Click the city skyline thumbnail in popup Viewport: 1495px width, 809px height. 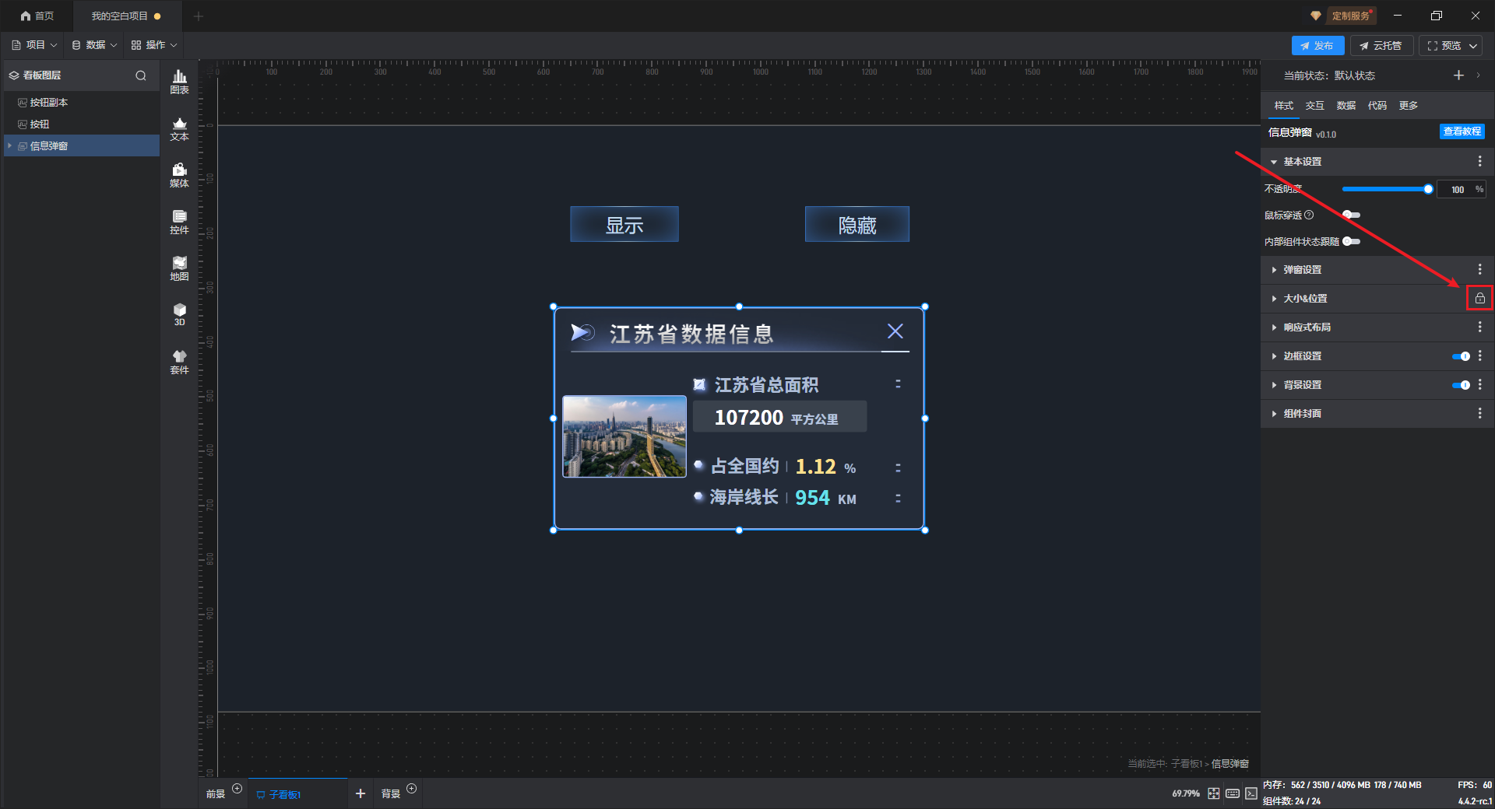click(x=624, y=436)
